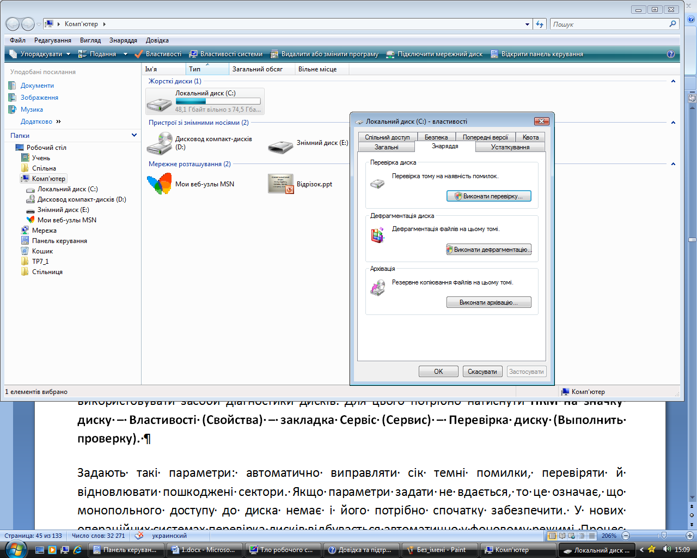Open the Довідка menu
This screenshot has height=558, width=697.
click(x=157, y=40)
